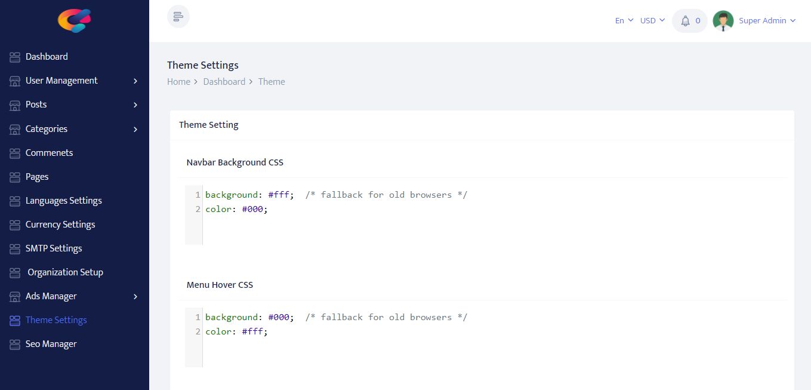Image resolution: width=811 pixels, height=390 pixels.
Task: Open the notifications bell
Action: (686, 21)
